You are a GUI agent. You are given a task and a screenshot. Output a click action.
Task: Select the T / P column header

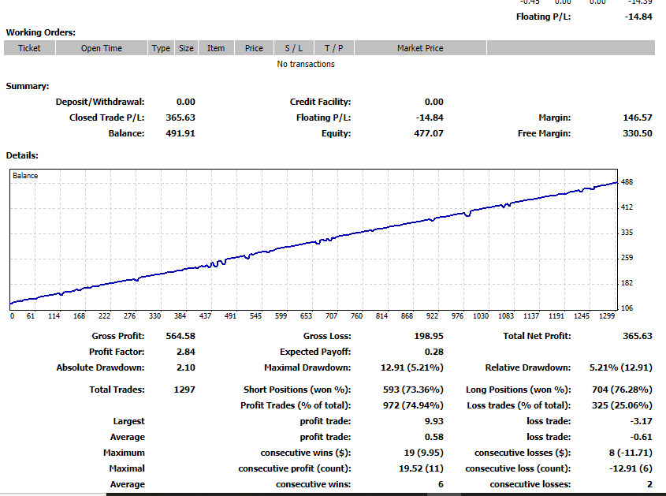333,48
